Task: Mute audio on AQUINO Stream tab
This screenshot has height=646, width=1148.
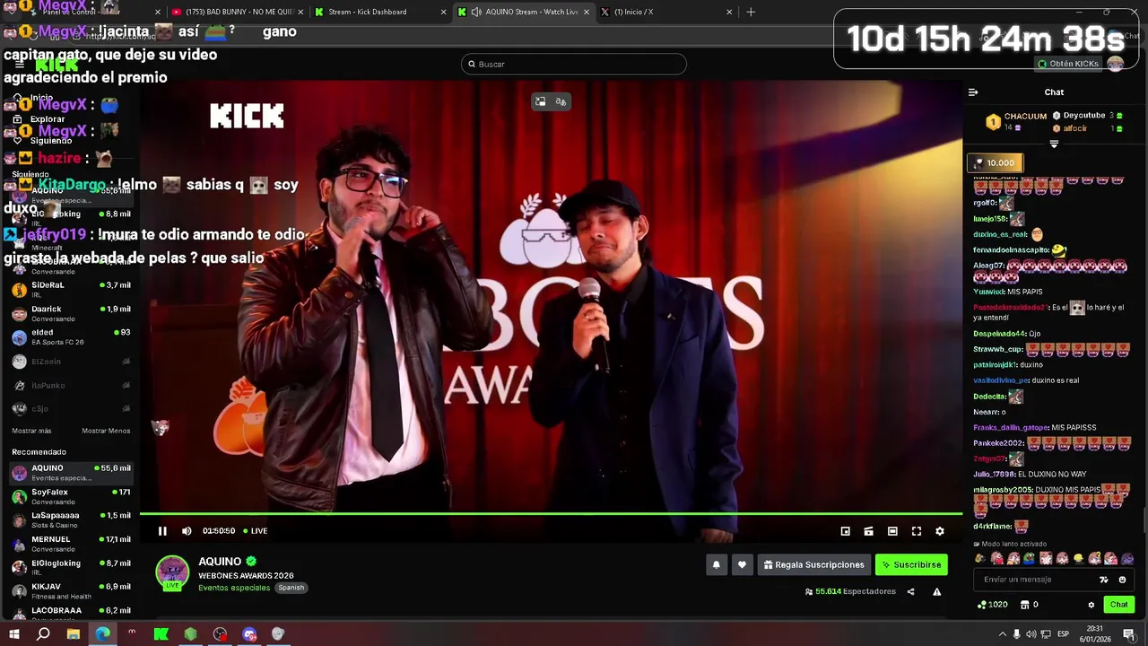Action: point(475,12)
